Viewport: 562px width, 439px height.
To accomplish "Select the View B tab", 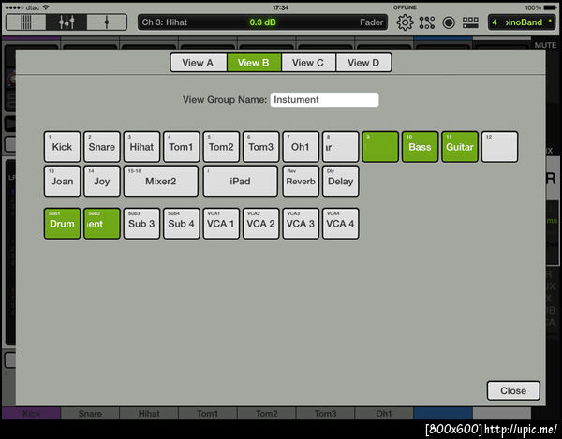I will click(254, 63).
